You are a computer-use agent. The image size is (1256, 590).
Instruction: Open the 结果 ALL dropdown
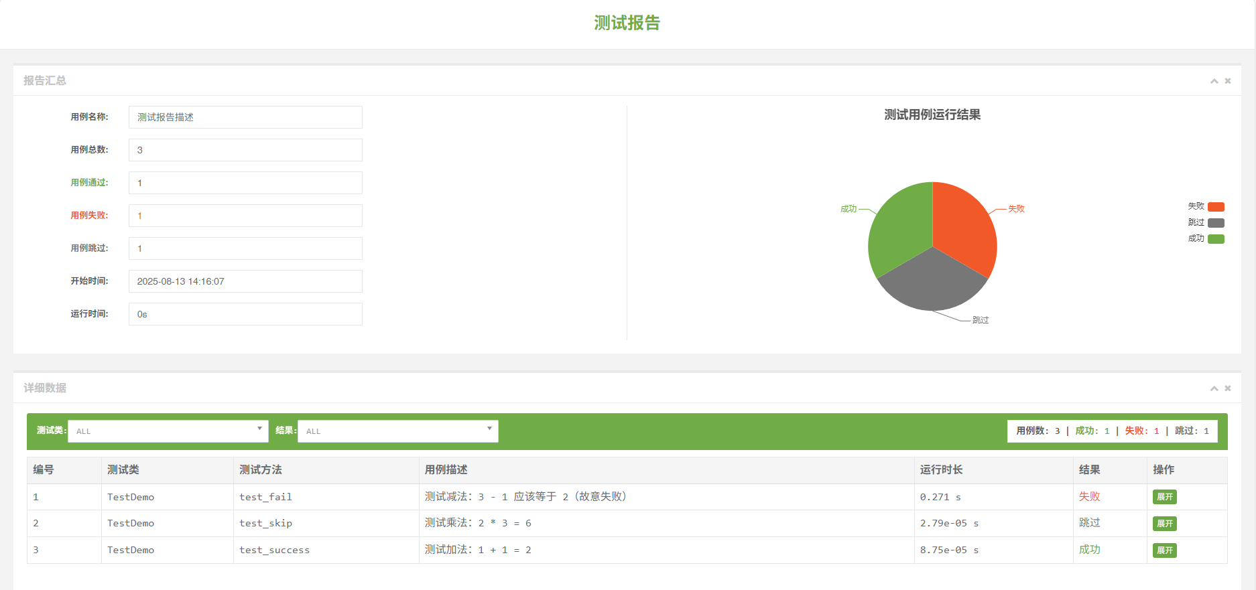point(398,431)
